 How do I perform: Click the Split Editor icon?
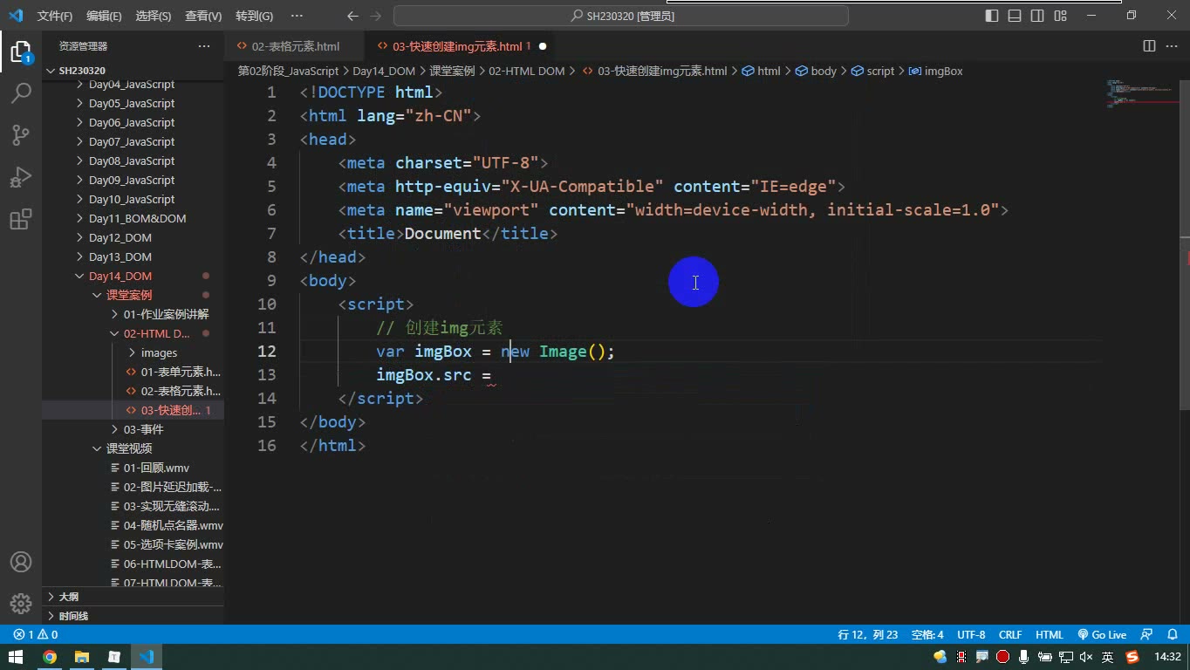(x=1149, y=46)
